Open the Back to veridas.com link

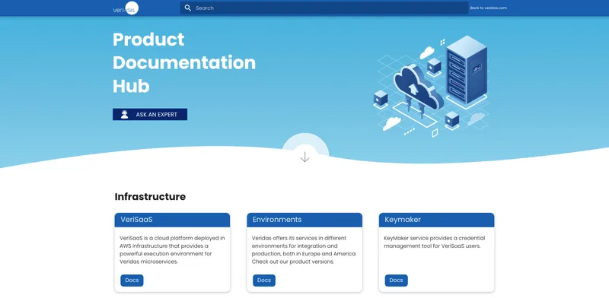click(x=488, y=8)
